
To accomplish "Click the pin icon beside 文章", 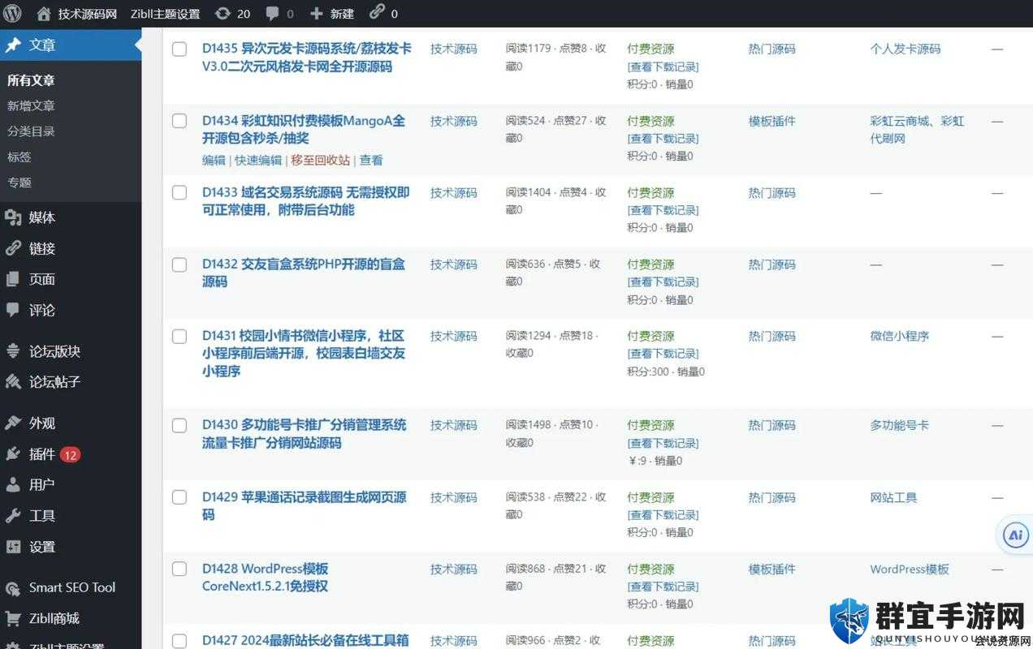I will pyautogui.click(x=13, y=45).
